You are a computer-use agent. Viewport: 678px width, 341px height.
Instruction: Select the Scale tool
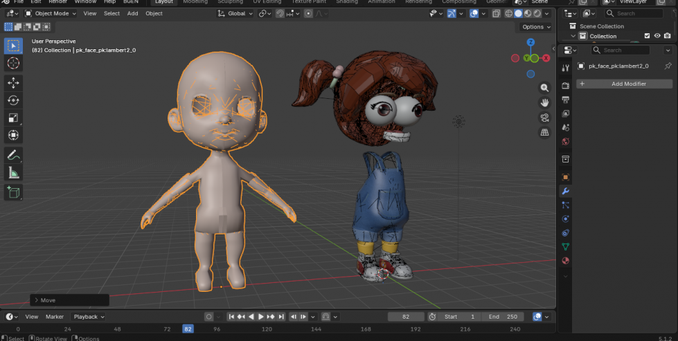pos(13,118)
